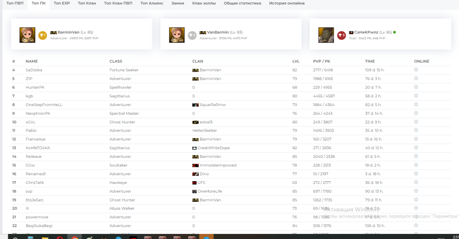Click BarminVan's character avatar portrait
Viewport: 459px width, 239px height.
click(27, 35)
